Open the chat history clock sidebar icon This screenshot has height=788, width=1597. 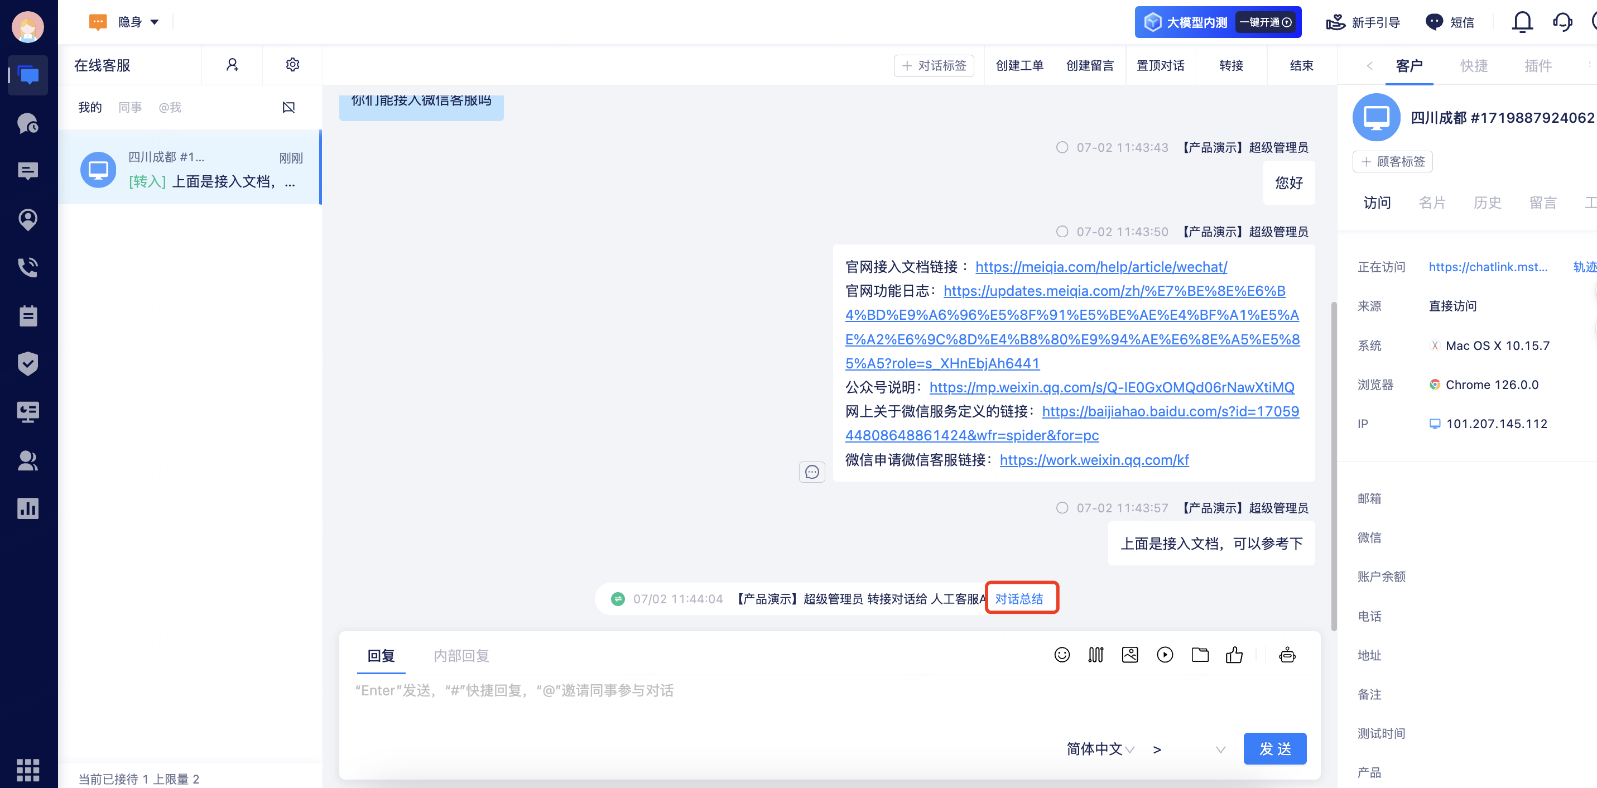pyautogui.click(x=28, y=123)
